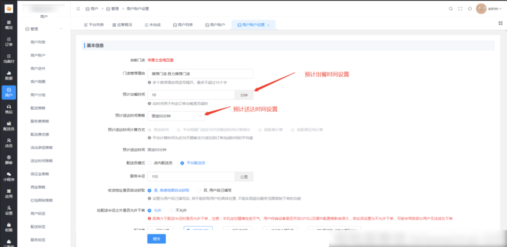Open 送达时间策略 in the side menu

click(x=42, y=161)
